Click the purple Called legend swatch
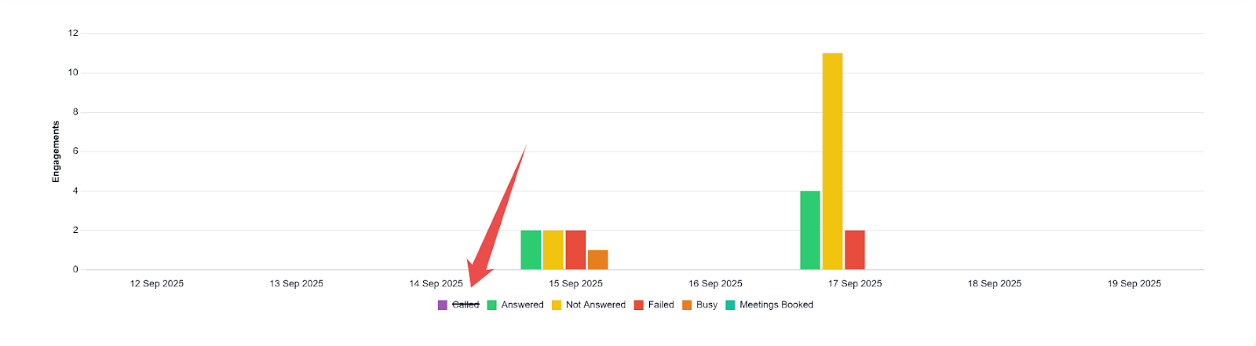1256x346 pixels. click(443, 305)
